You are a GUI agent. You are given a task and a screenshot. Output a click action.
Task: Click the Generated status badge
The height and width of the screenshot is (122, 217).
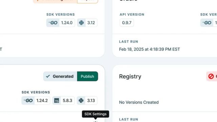[x=60, y=76]
